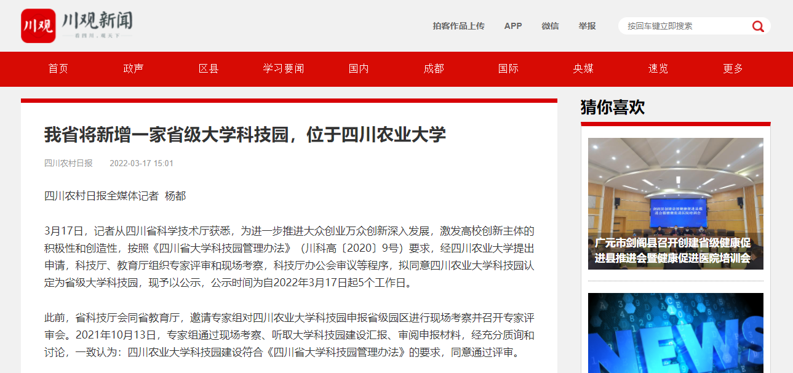Switch to 学习要闻 section

[x=284, y=69]
